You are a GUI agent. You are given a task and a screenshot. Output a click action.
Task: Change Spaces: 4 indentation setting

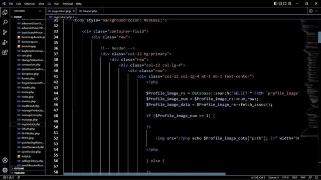[273, 177]
